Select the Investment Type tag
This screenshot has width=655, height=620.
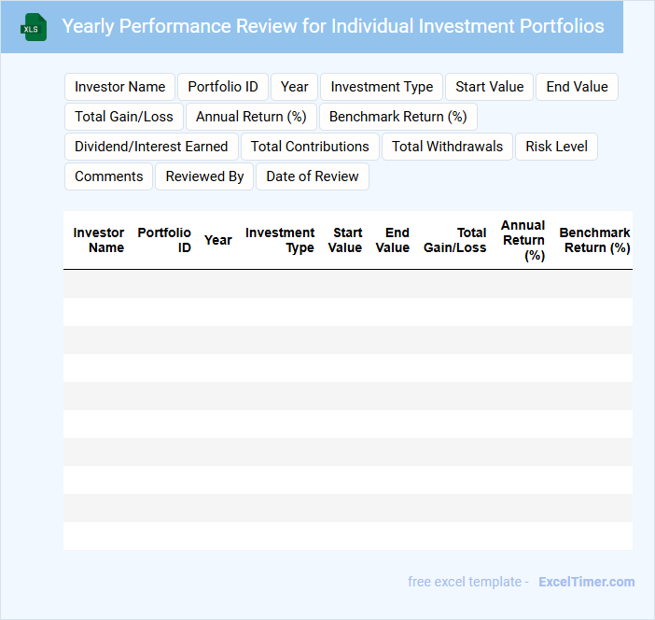(382, 87)
